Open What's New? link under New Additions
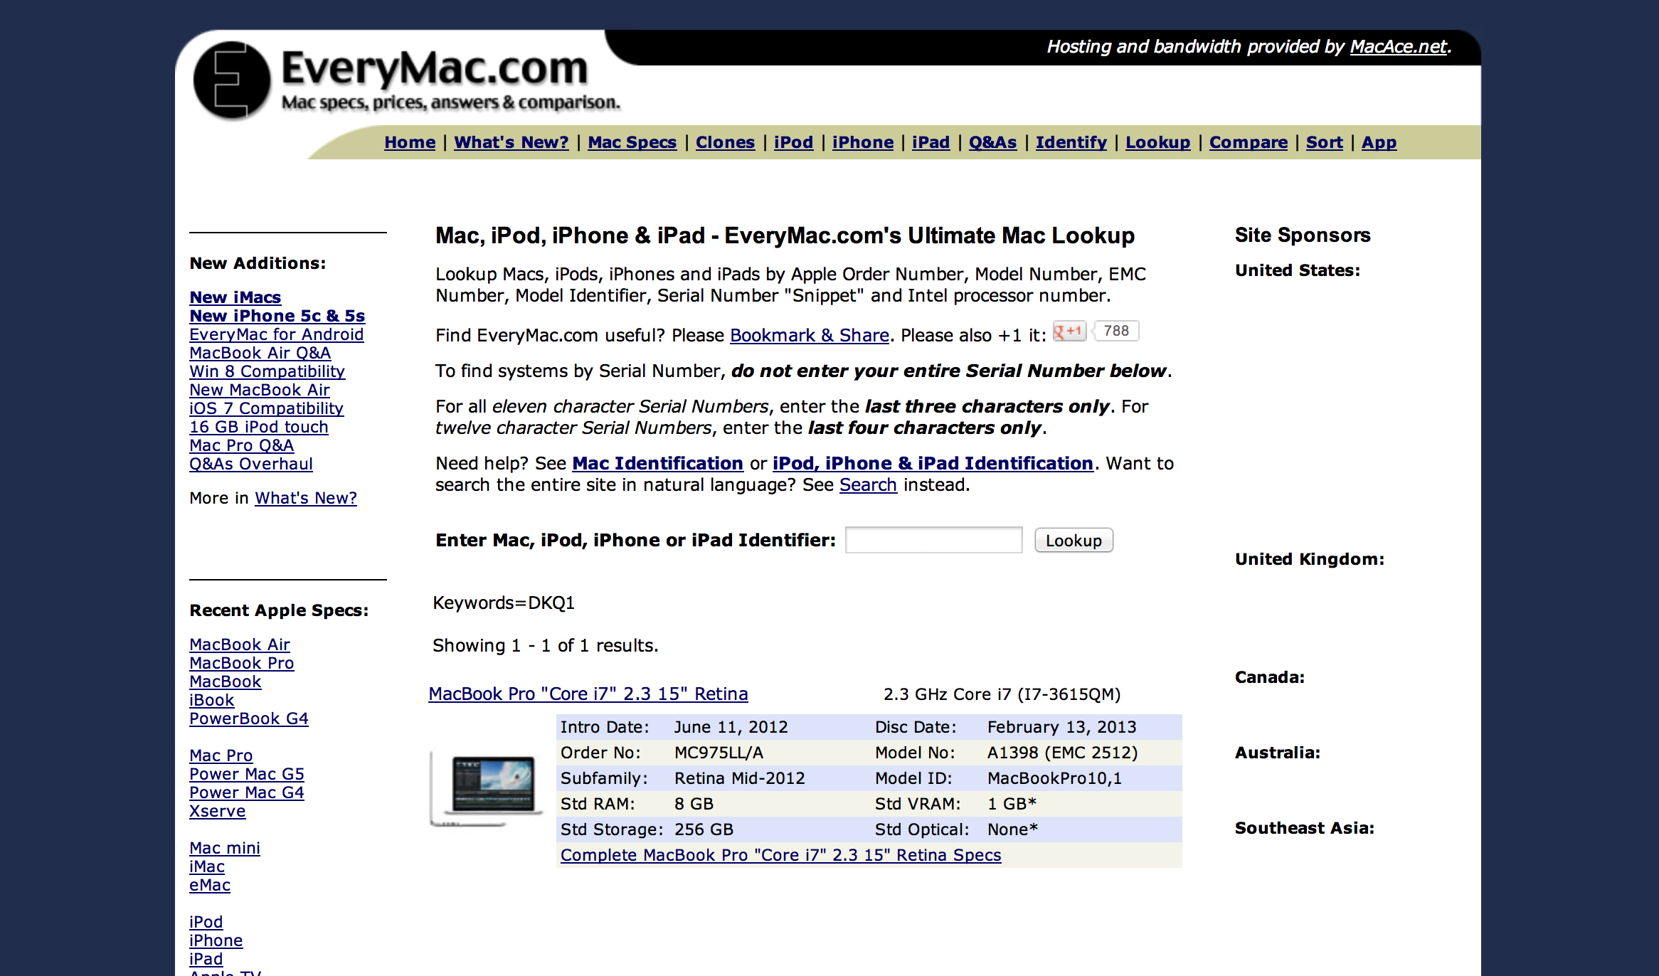This screenshot has height=976, width=1659. point(306,498)
